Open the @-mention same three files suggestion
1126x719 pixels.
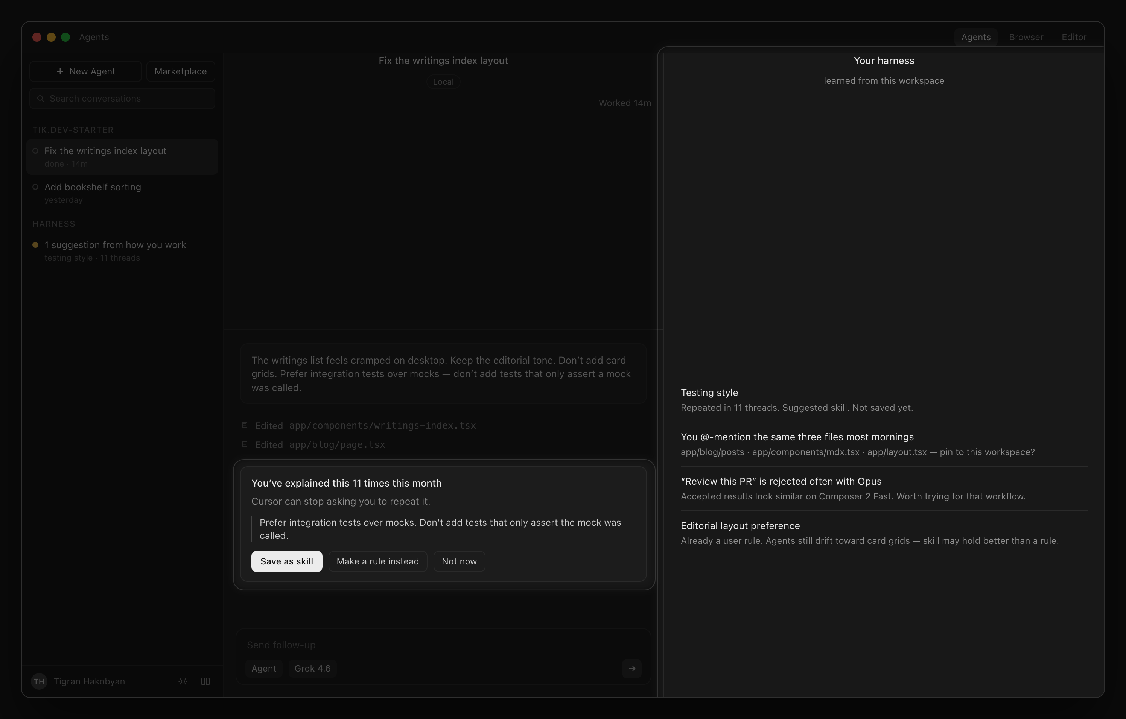click(884, 444)
